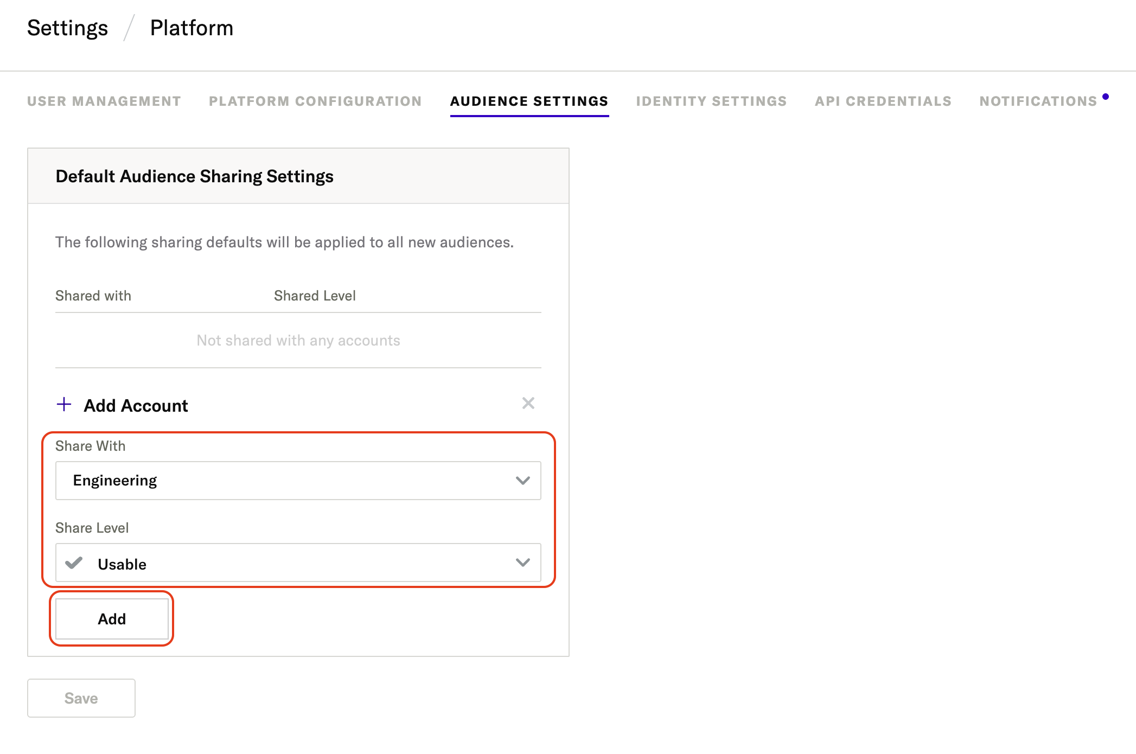This screenshot has width=1136, height=754.
Task: Open the Engineering Share With dropdown
Action: coord(297,481)
